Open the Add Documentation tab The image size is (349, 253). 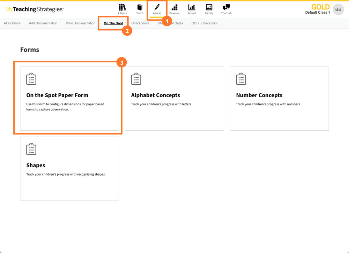point(43,23)
